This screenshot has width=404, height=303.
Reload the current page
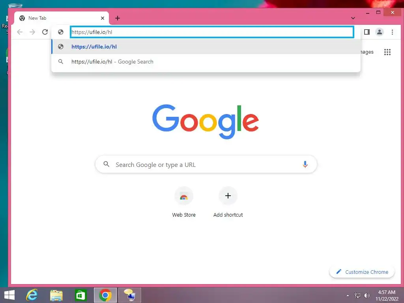45,32
